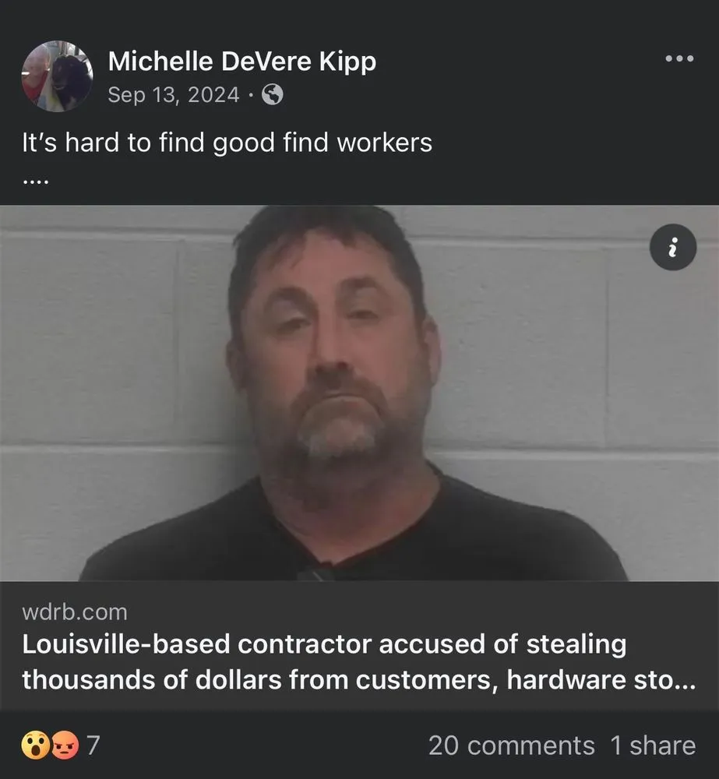Click the globe public audience icon
This screenshot has height=779, width=719.
[273, 94]
